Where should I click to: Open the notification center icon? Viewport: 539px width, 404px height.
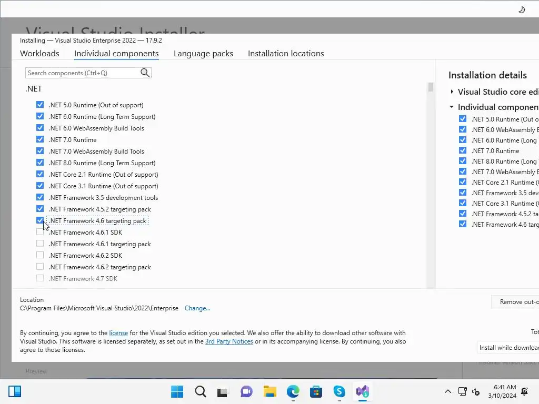[525, 391]
